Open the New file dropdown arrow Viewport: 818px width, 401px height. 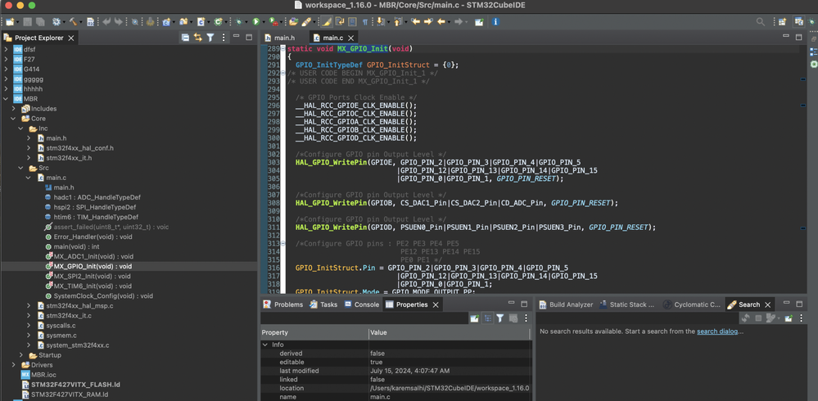tap(18, 22)
